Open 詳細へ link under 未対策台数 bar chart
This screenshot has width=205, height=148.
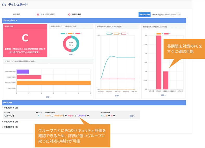[163, 95]
